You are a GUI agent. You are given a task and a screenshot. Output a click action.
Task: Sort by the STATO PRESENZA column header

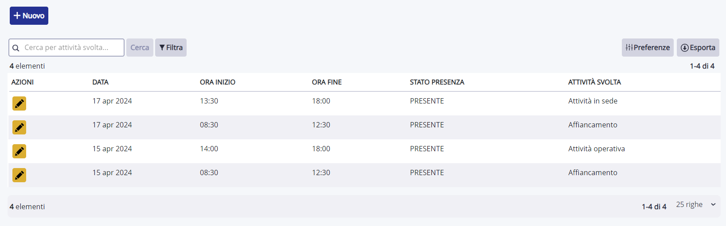click(x=437, y=82)
